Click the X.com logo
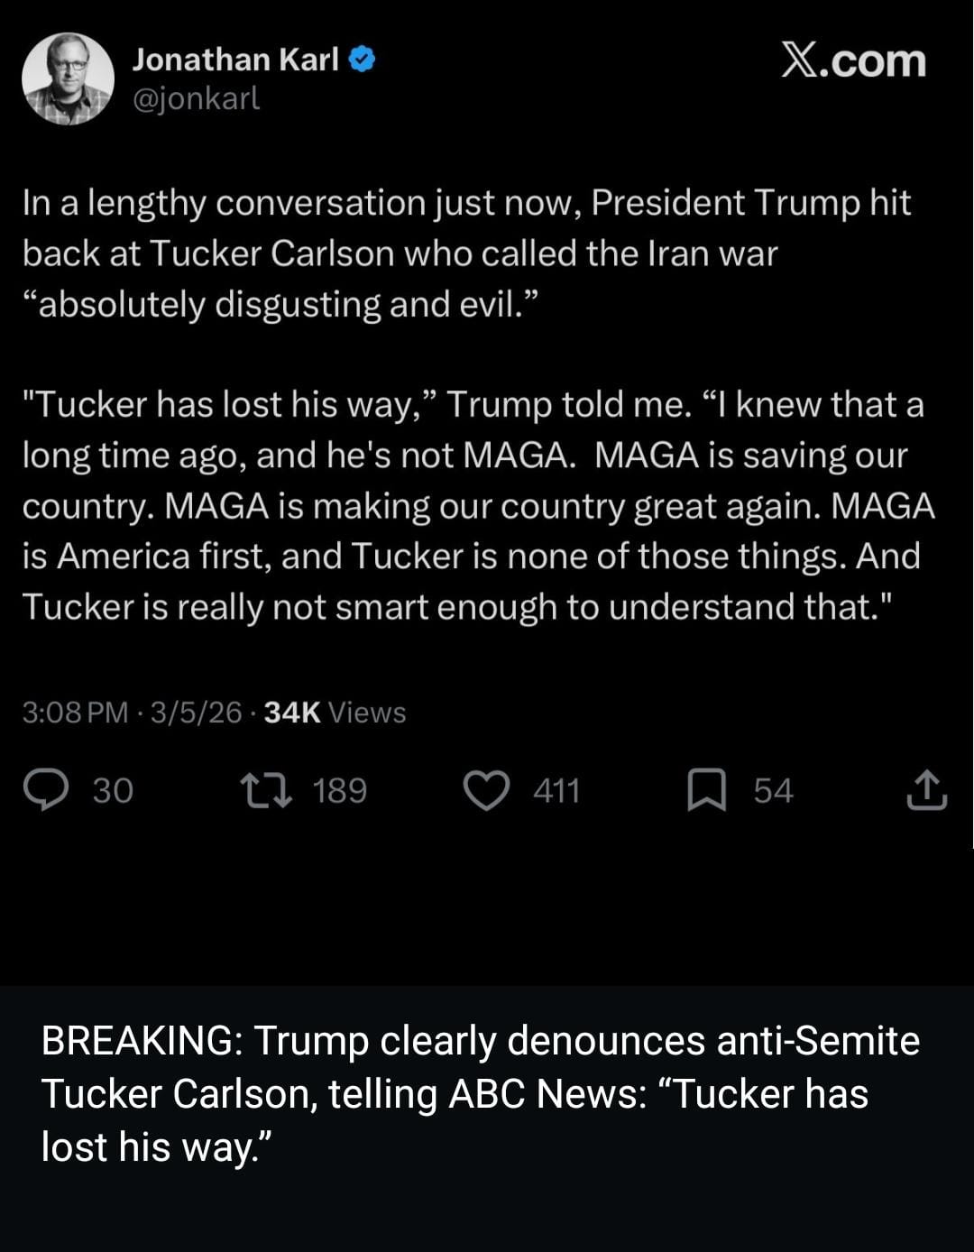 (853, 61)
